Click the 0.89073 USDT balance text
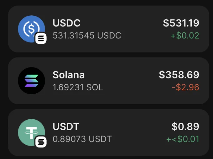This screenshot has width=213, height=159. (82, 139)
